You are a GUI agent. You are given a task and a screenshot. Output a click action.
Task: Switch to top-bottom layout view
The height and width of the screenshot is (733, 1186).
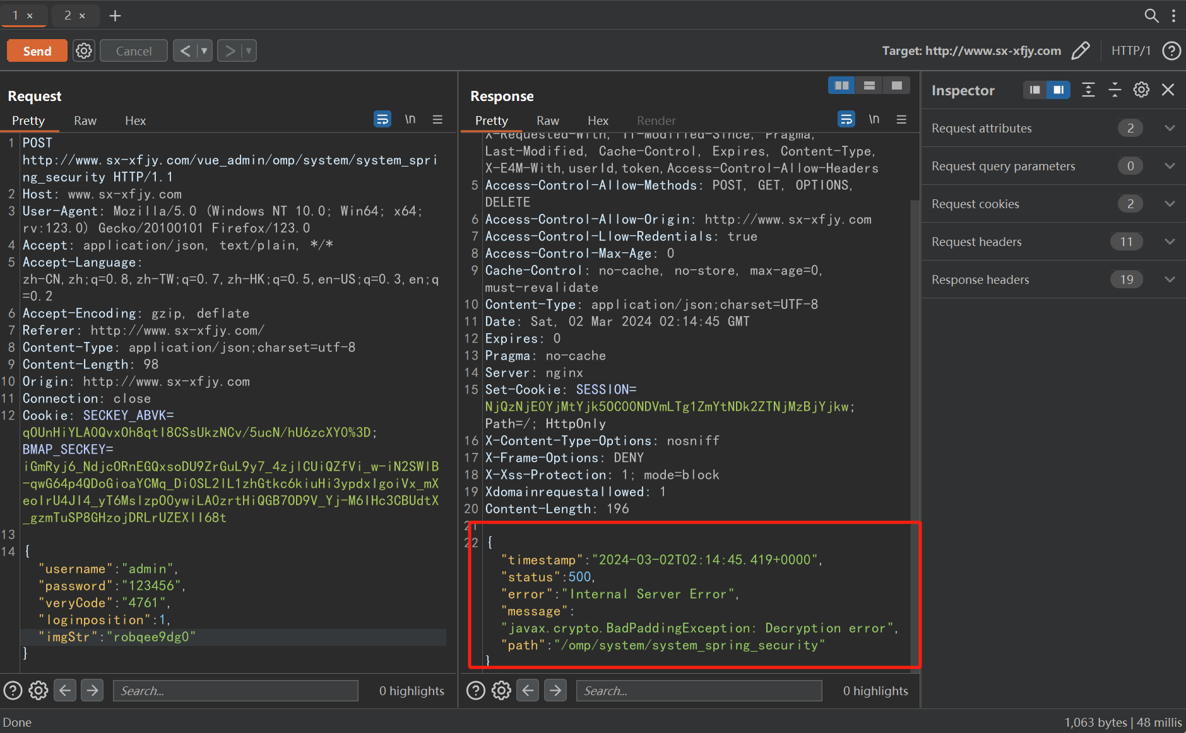click(869, 86)
